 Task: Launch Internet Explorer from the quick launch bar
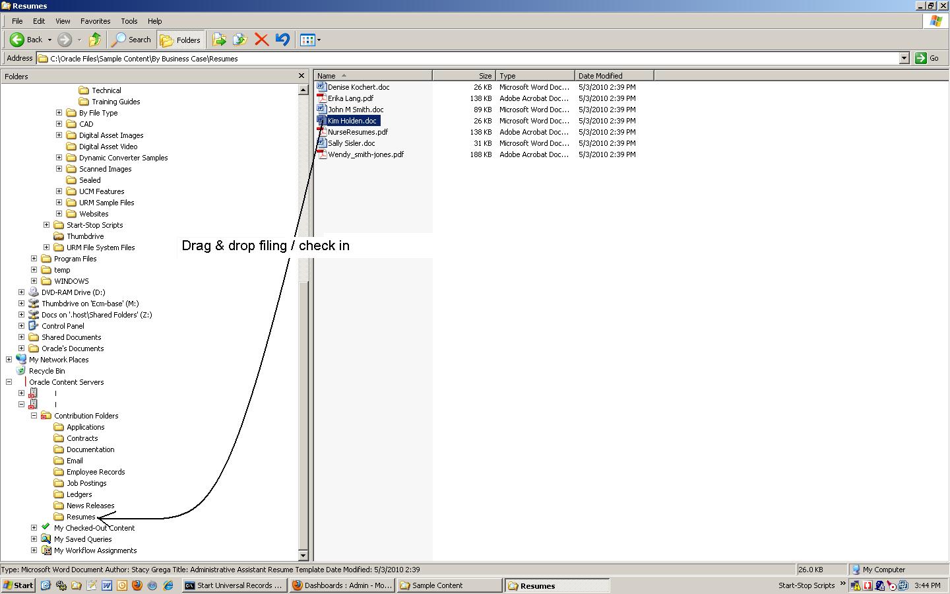click(168, 585)
